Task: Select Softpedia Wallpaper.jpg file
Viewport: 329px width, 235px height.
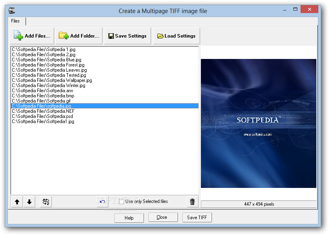Action: pyautogui.click(x=104, y=80)
